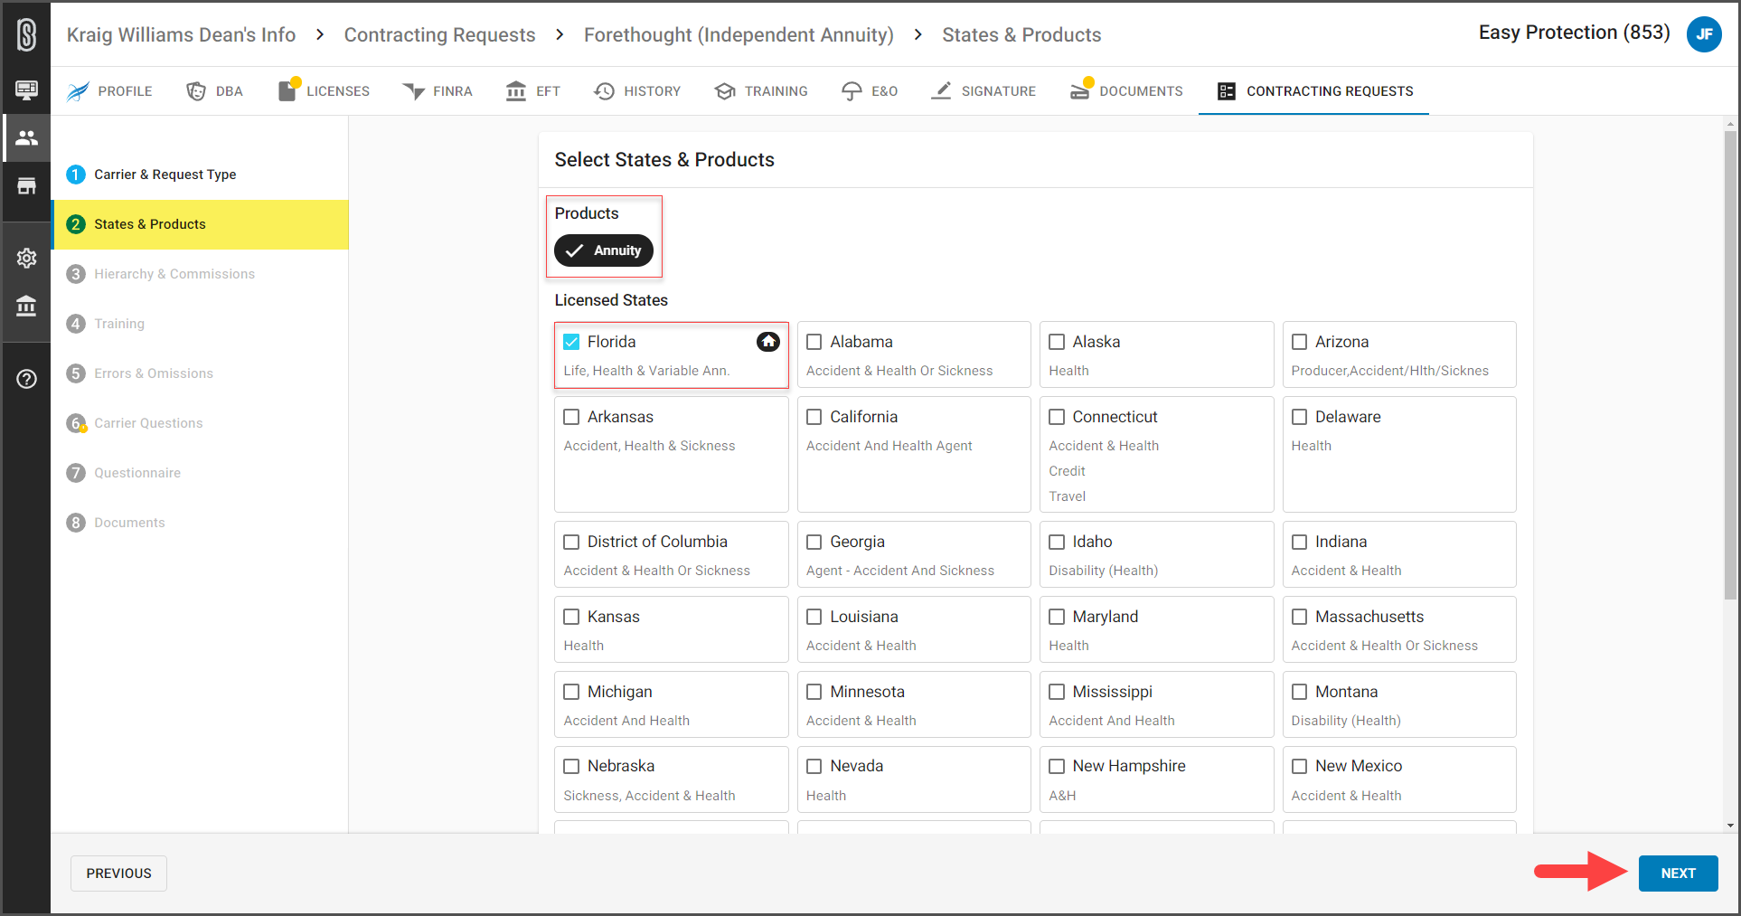Viewport: 1741px width, 916px height.
Task: Open the help question mark icon
Action: point(26,379)
